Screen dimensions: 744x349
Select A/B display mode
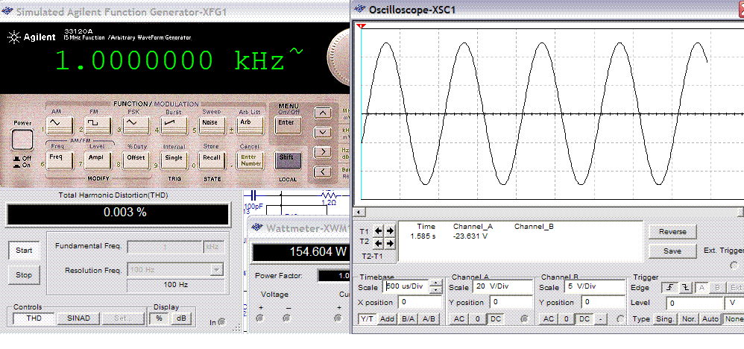coord(428,319)
